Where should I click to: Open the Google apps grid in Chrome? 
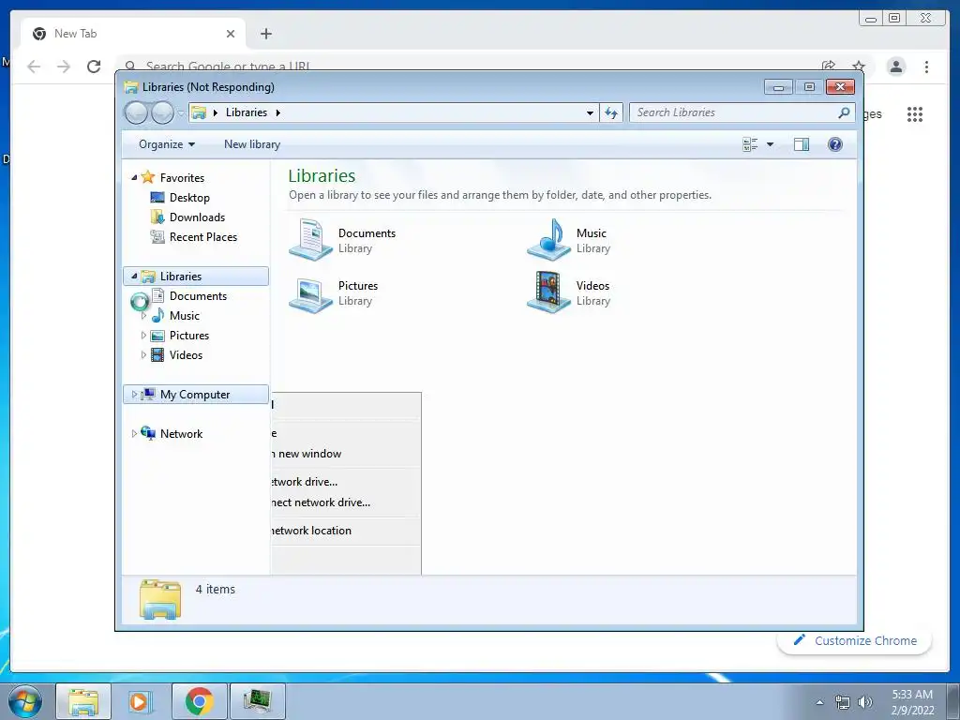915,113
